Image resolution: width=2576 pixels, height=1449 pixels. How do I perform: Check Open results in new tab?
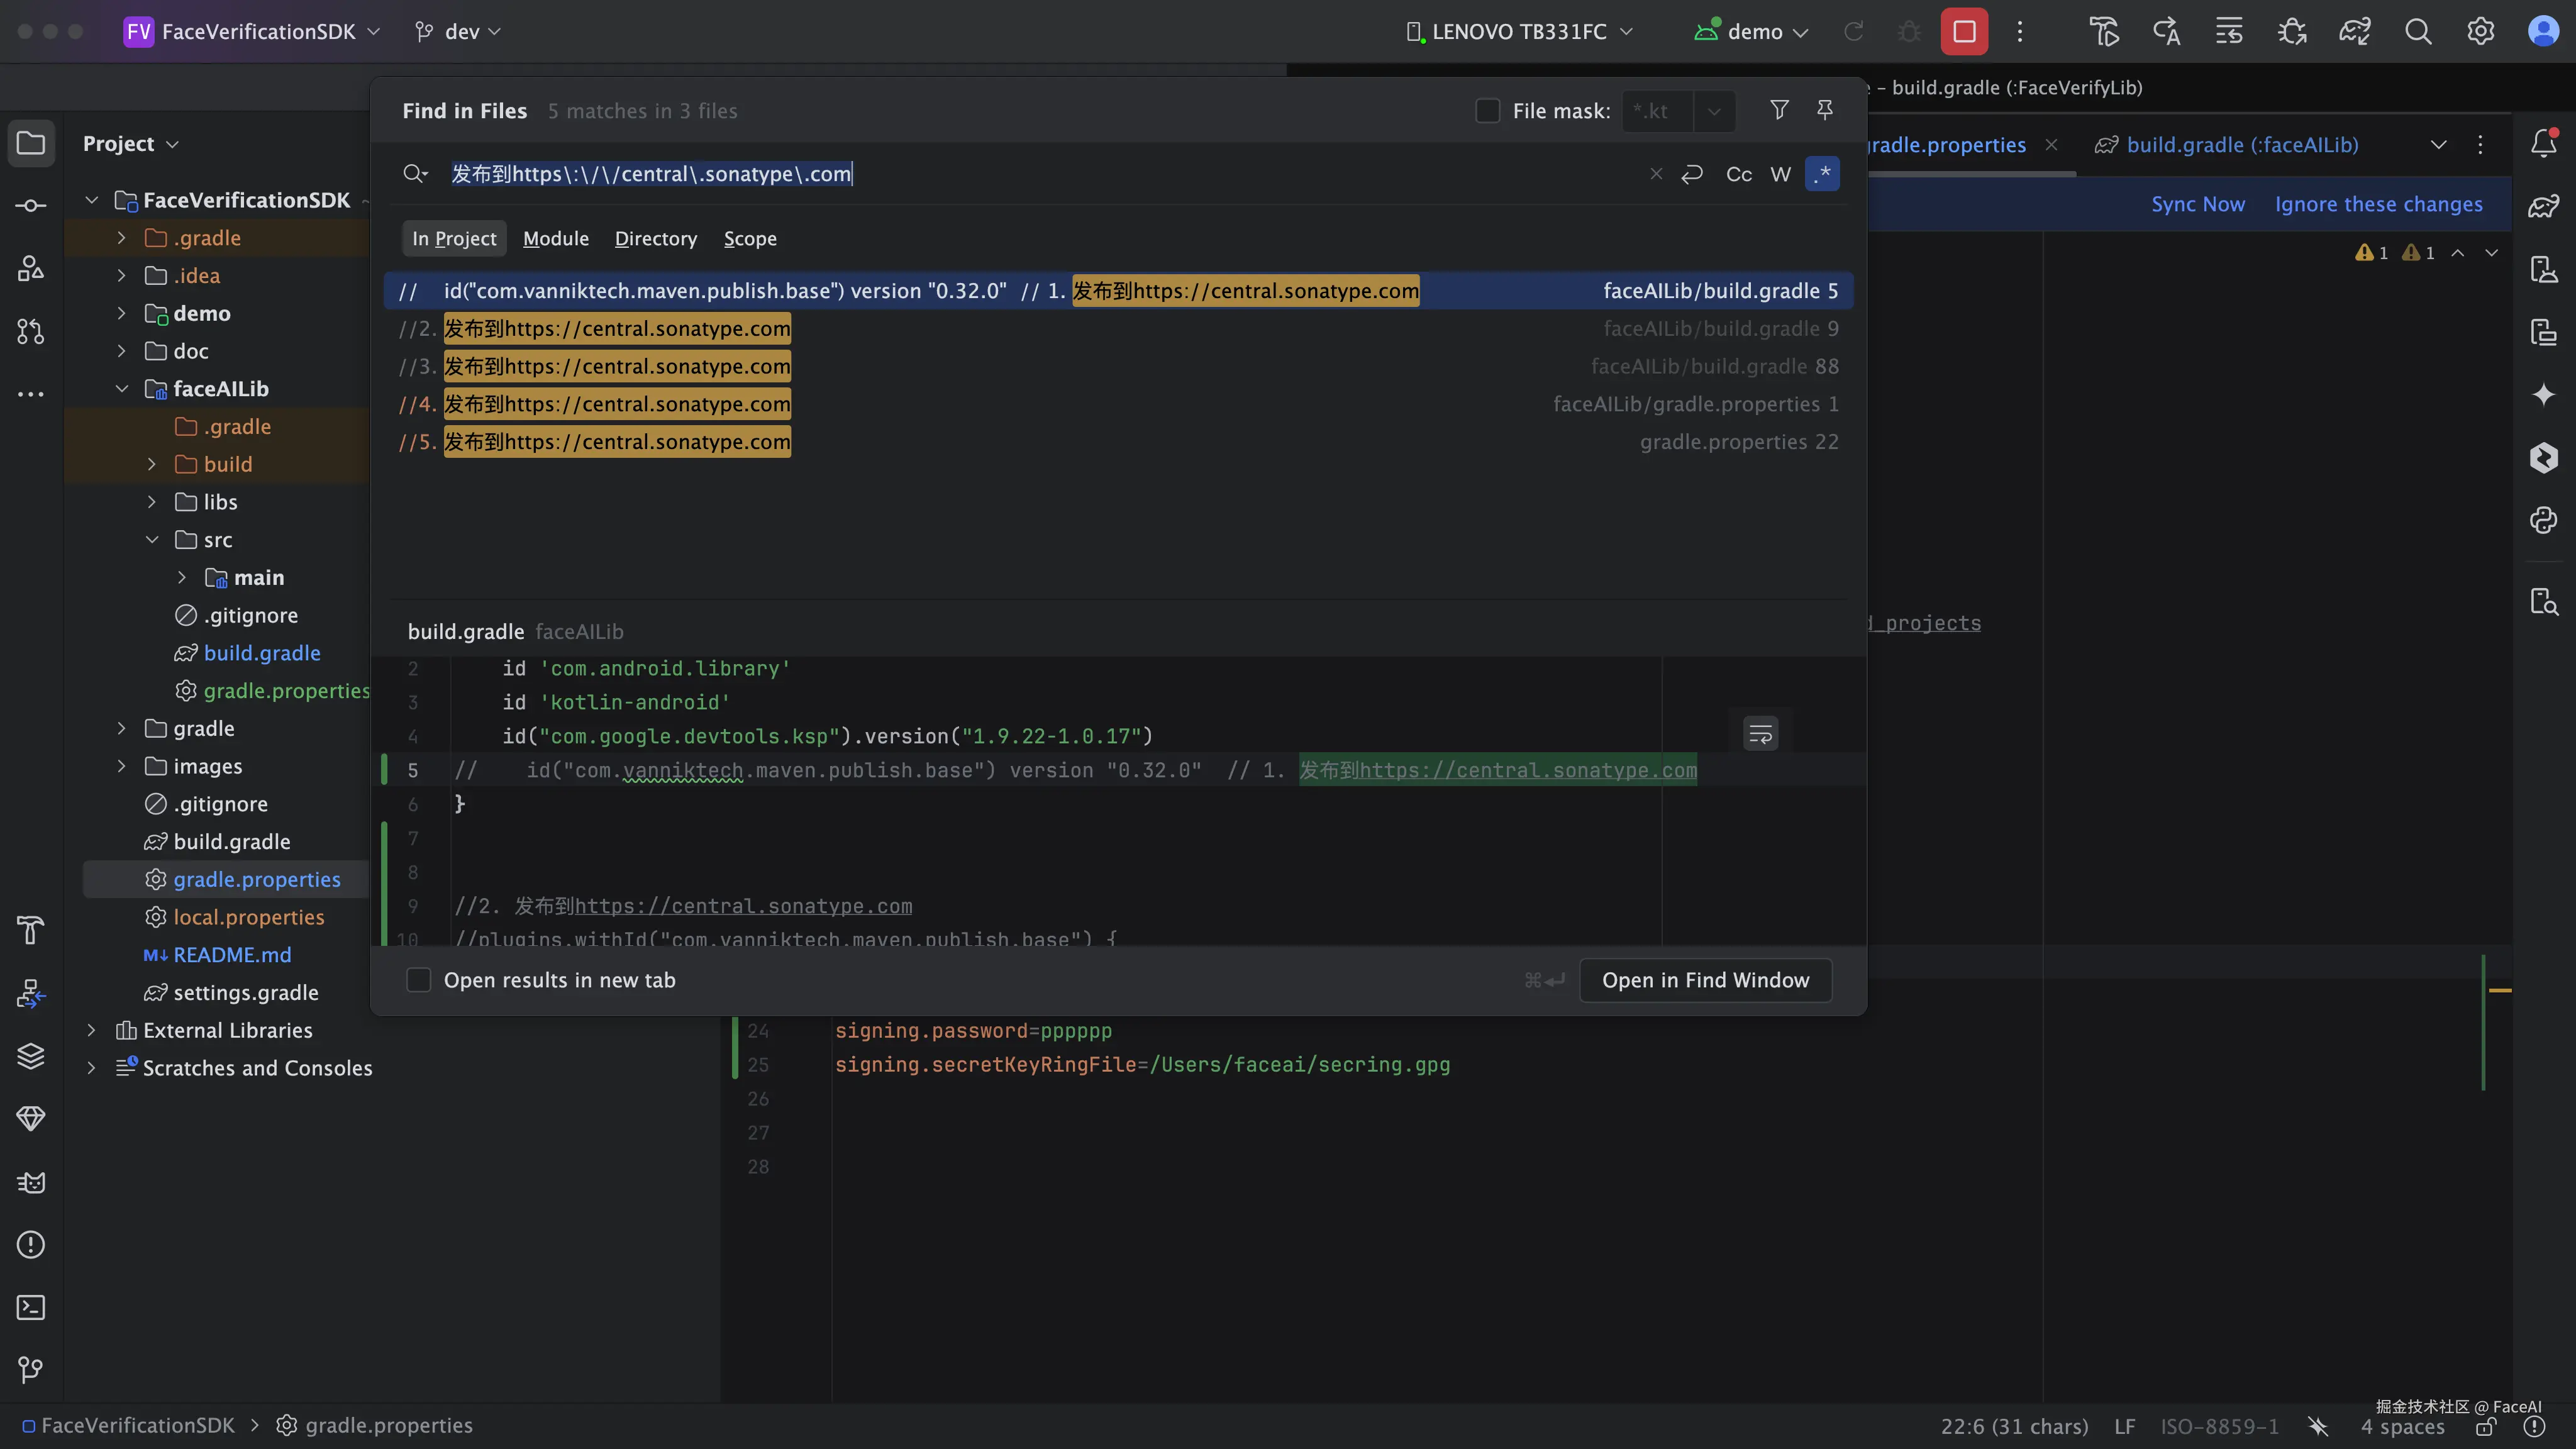pos(418,980)
